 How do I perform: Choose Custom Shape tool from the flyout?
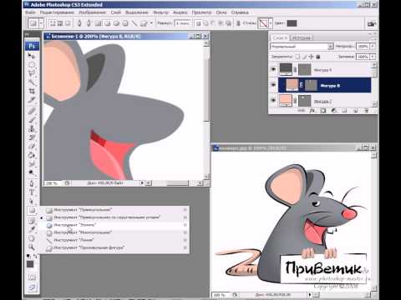point(114,247)
